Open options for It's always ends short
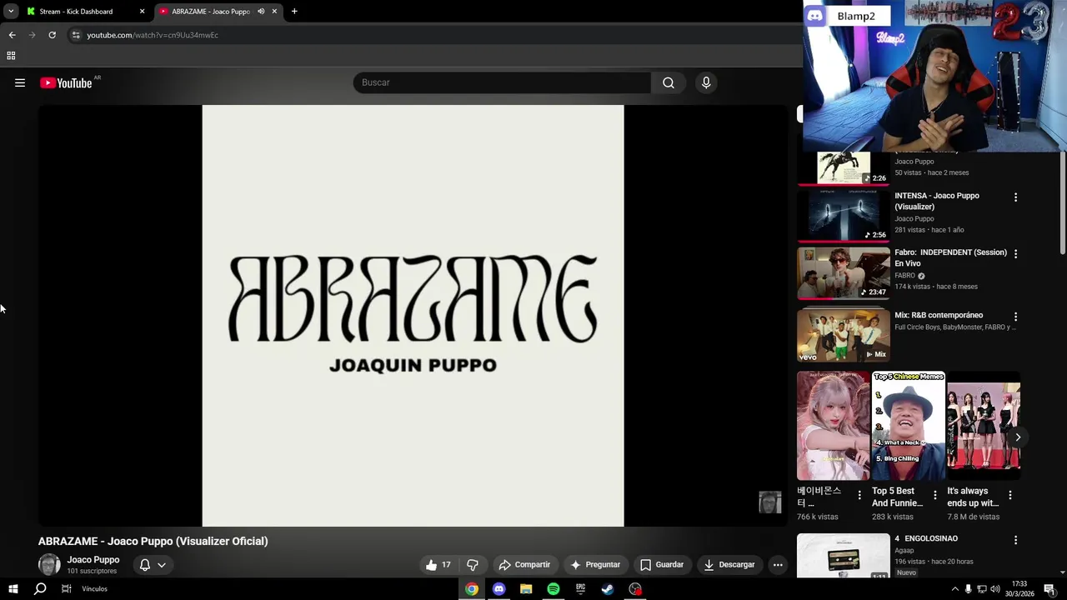The width and height of the screenshot is (1067, 600). click(x=1009, y=495)
